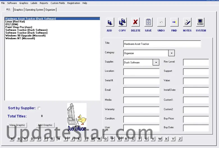Image resolution: width=219 pixels, height=148 pixels.
Task: Switch to the Organizer tab
Action: [x=50, y=10]
